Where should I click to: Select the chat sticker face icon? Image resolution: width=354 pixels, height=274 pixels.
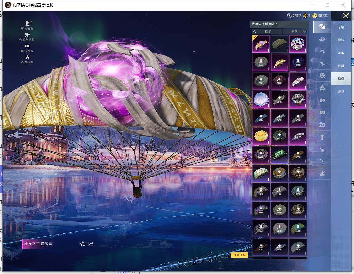(322, 112)
